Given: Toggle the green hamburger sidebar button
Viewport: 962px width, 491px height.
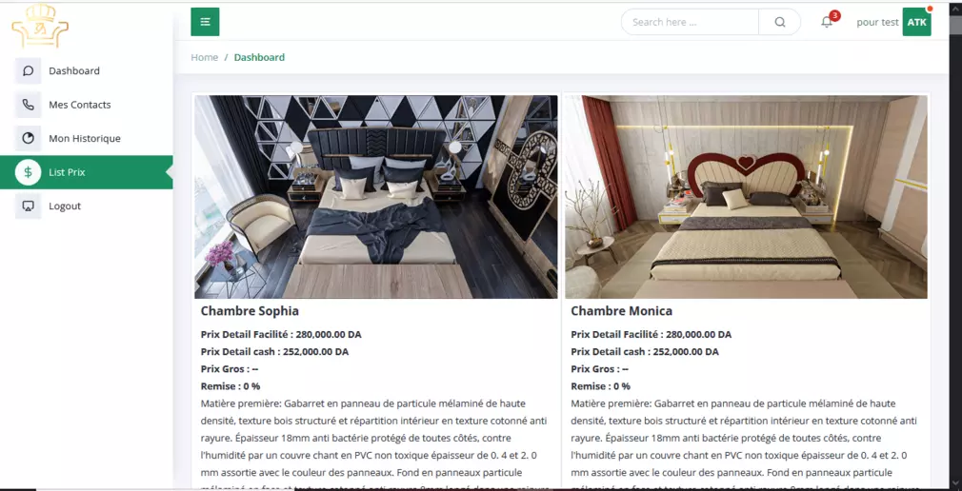Looking at the screenshot, I should [205, 22].
